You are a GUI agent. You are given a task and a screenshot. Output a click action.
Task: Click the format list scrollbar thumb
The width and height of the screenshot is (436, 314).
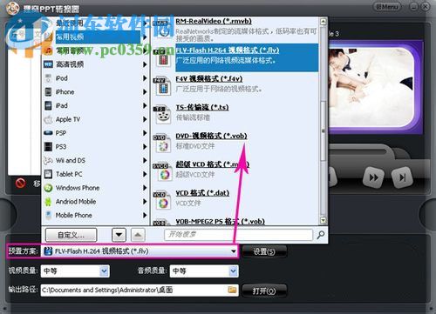click(x=323, y=130)
